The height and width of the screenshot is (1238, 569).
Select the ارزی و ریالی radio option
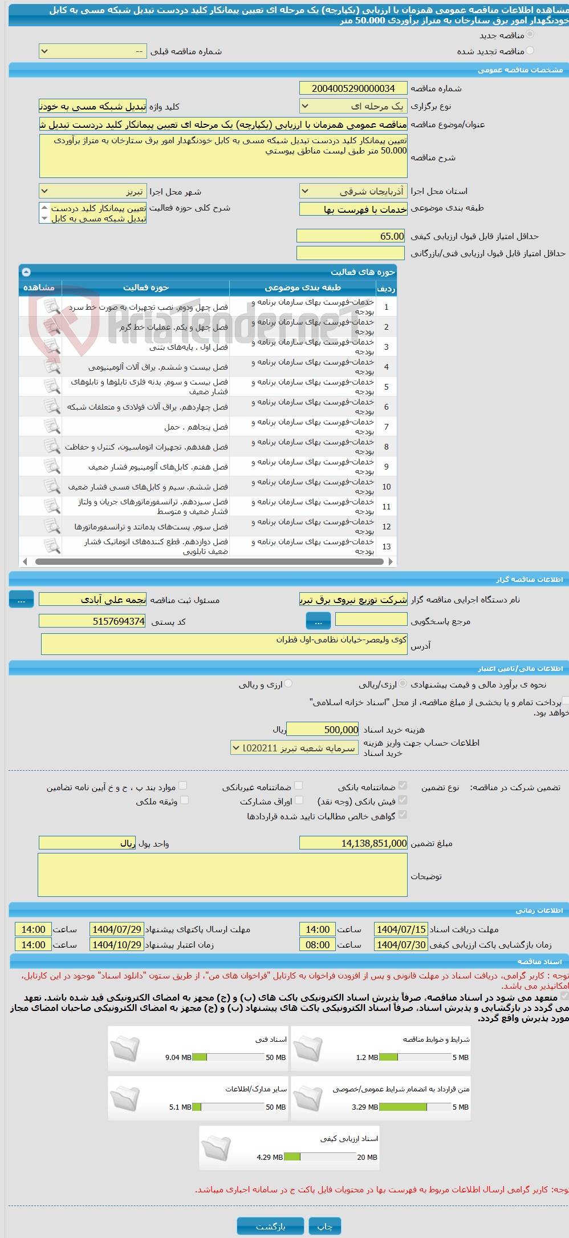click(x=288, y=683)
